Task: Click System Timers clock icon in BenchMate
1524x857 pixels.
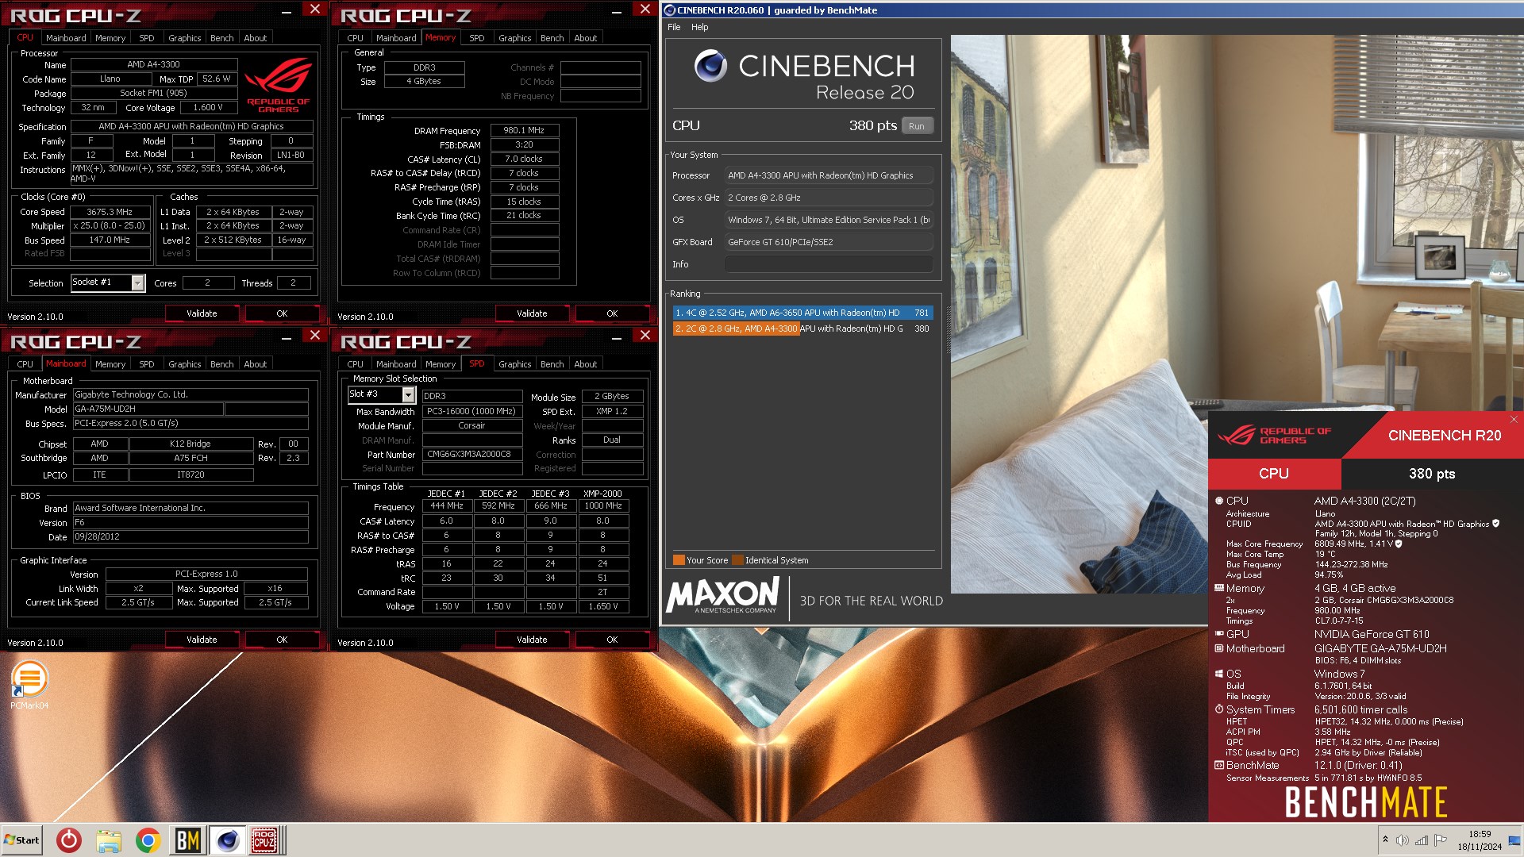Action: (x=1219, y=709)
